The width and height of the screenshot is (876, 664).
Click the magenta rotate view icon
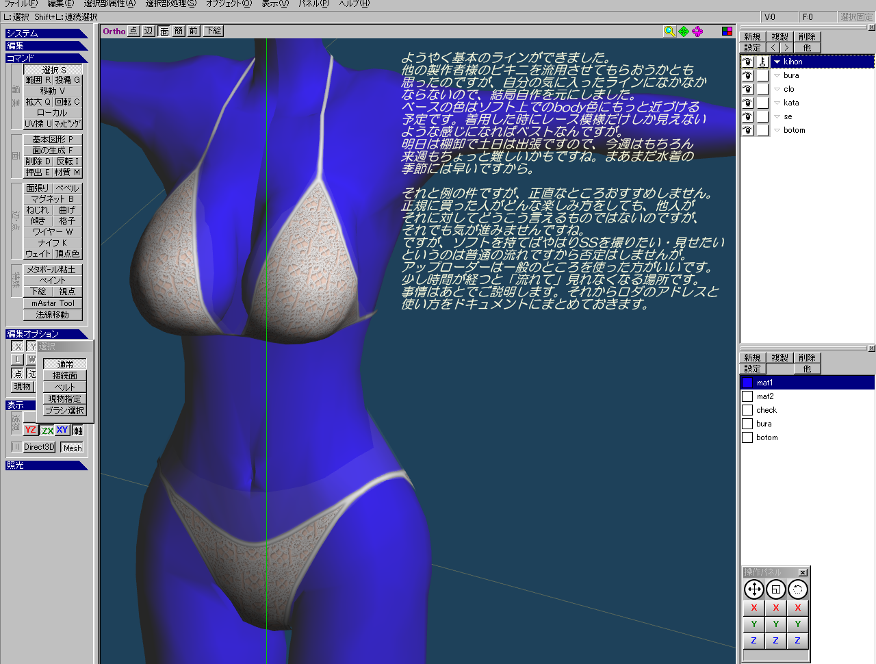pyautogui.click(x=697, y=31)
